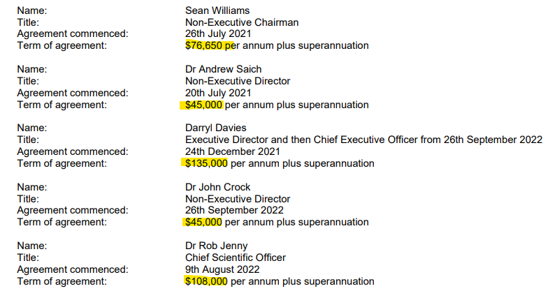Viewport: 555px width, 291px height.
Task: Click the first 'Agreement commenced:' label
Action: coord(73,34)
